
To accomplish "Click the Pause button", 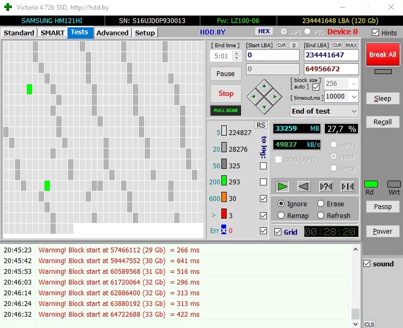I will [x=226, y=74].
